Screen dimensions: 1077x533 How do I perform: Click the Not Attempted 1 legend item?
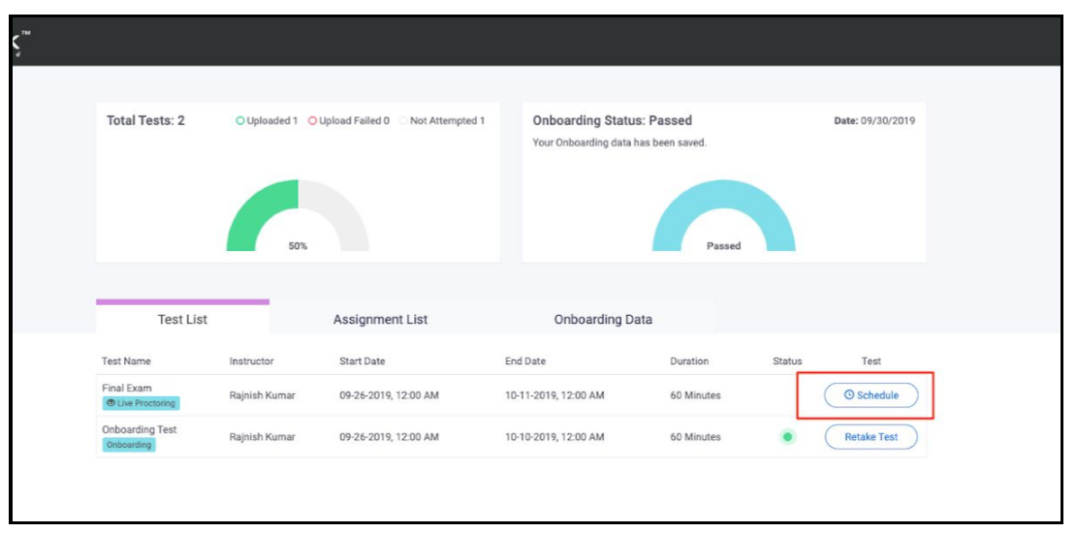coord(442,121)
